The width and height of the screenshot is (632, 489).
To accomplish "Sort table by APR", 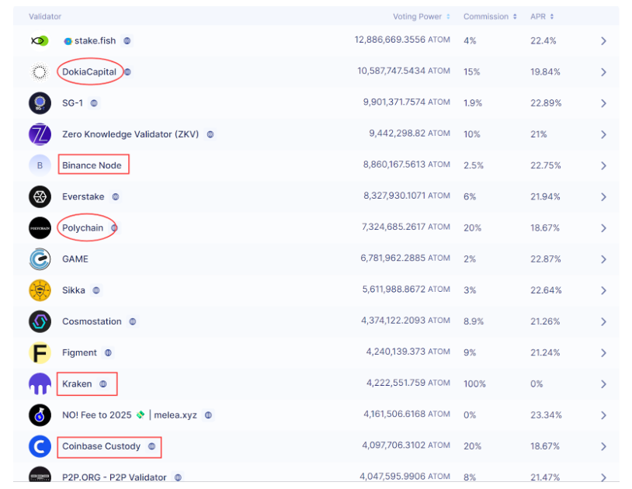I will pyautogui.click(x=542, y=16).
